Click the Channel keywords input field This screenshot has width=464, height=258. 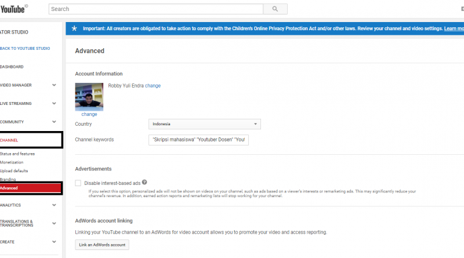198,140
